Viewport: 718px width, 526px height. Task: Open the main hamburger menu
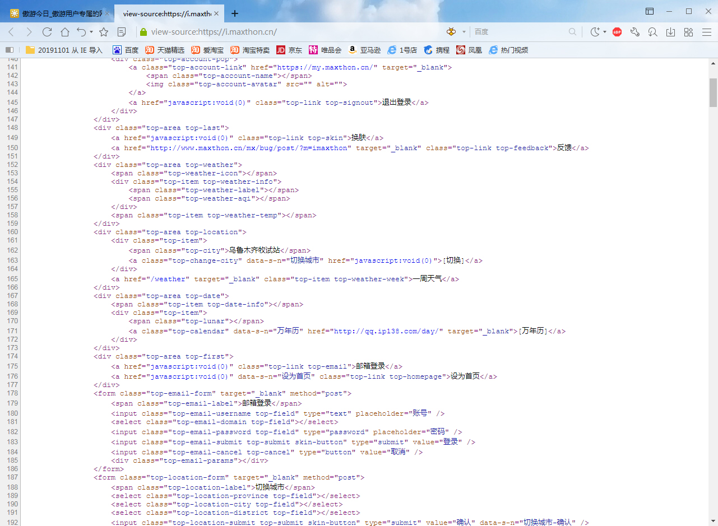pyautogui.click(x=706, y=32)
